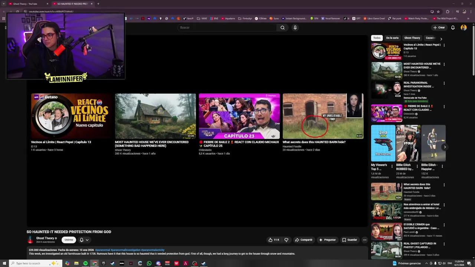Open File Explorer from the taskbar

tap(76, 263)
